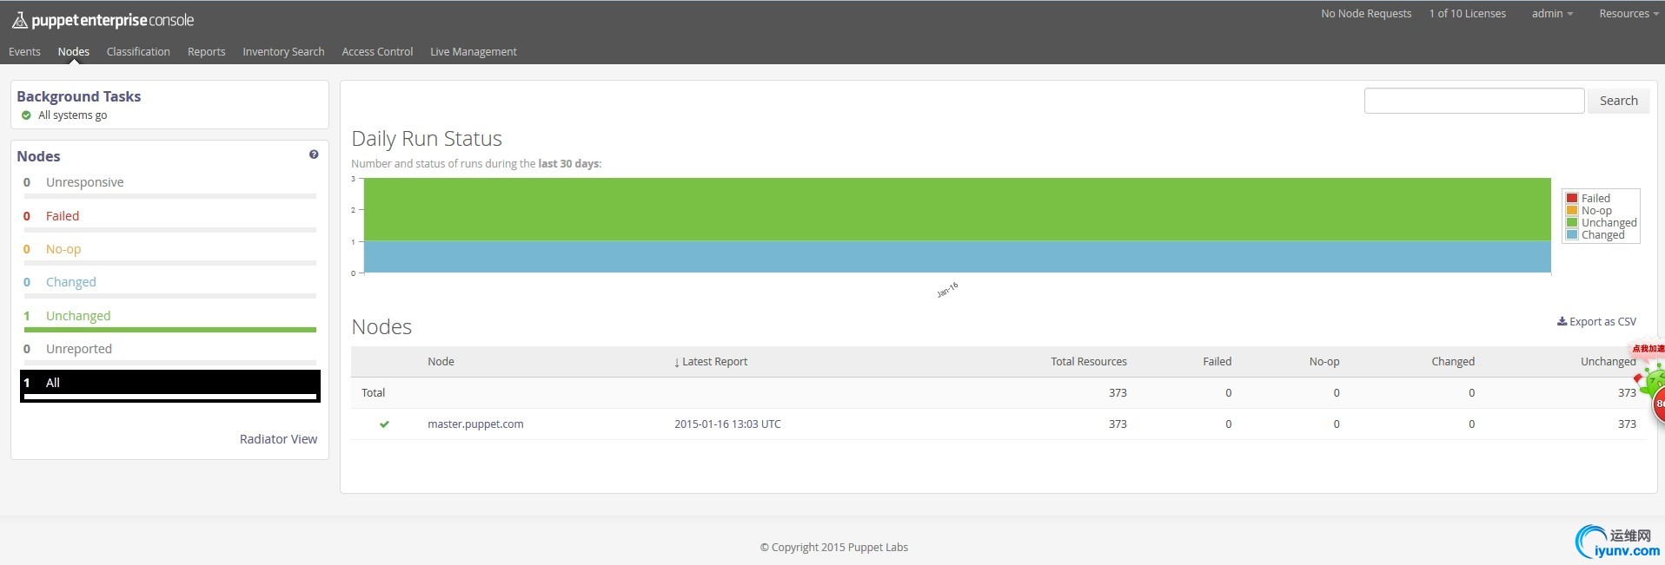Switch to the Reports tab
1665x565 pixels.
click(x=206, y=52)
